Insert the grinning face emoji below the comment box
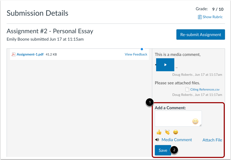The image size is (231, 160). click(x=175, y=132)
